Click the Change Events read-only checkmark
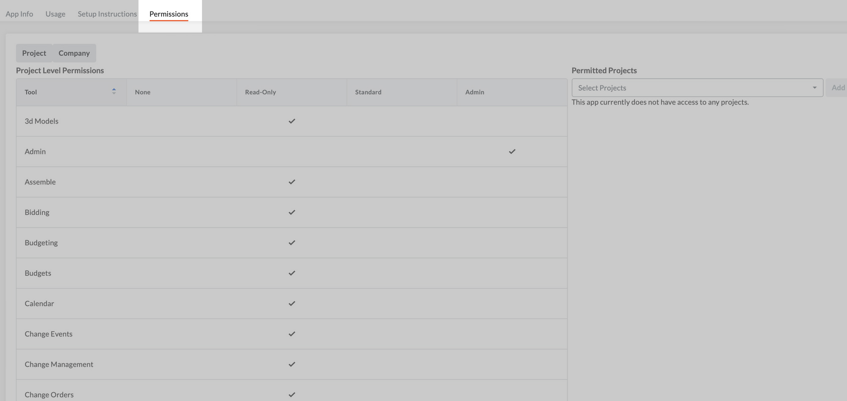The image size is (847, 401). click(x=292, y=334)
